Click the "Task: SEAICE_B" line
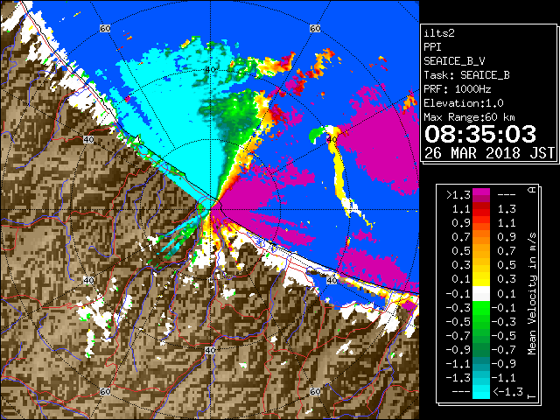Image resolution: width=560 pixels, height=420 pixels. 466,75
